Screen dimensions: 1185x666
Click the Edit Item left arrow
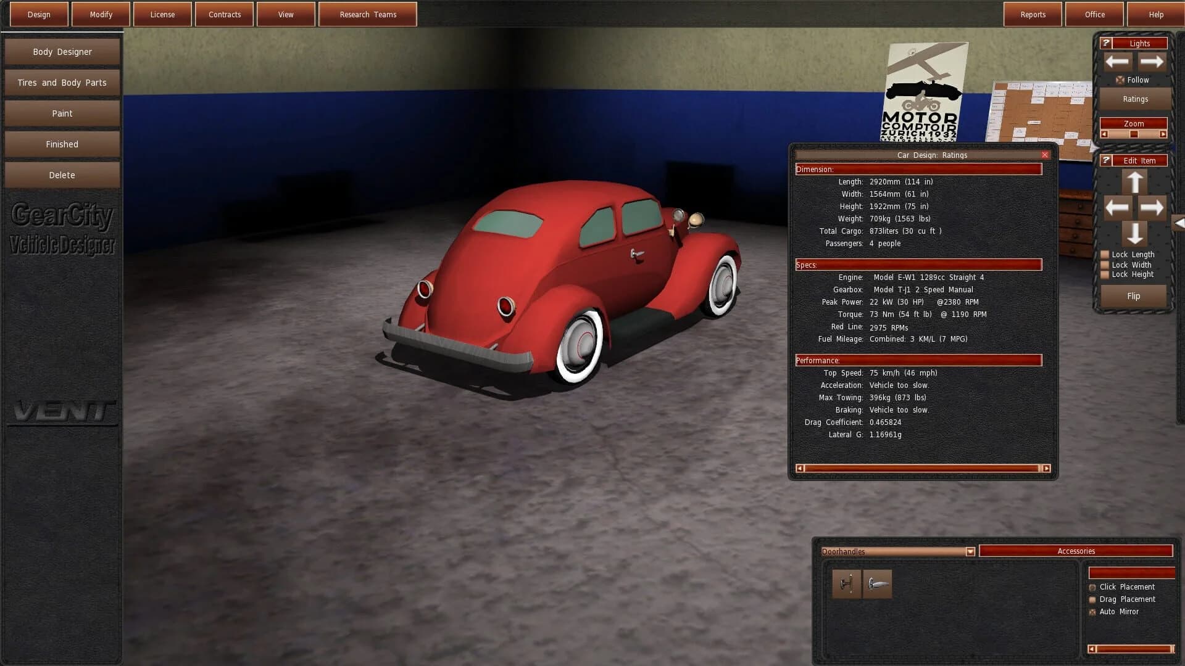pyautogui.click(x=1117, y=208)
